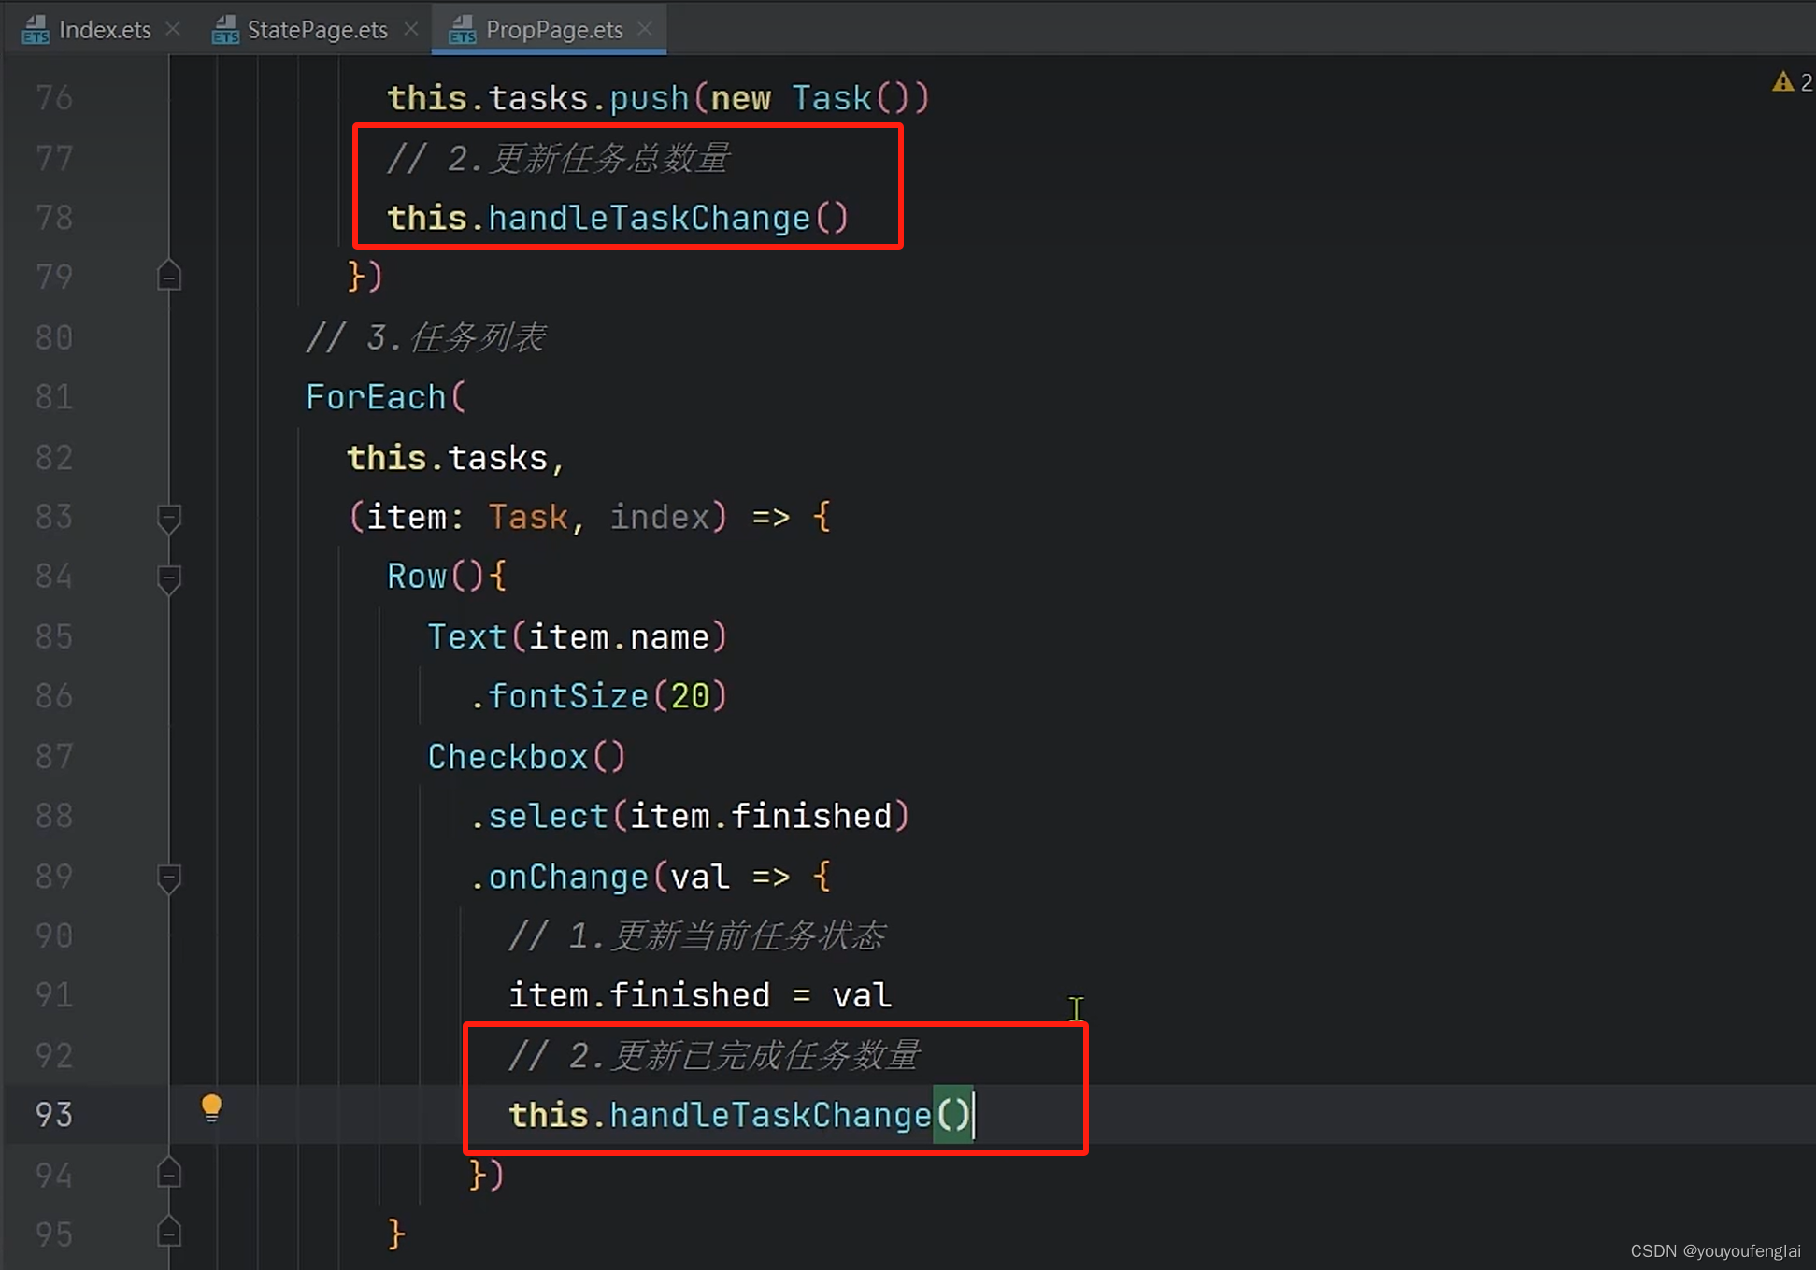The height and width of the screenshot is (1270, 1816).
Task: Click '.onChange(val => {' on line 89
Action: coord(650,877)
